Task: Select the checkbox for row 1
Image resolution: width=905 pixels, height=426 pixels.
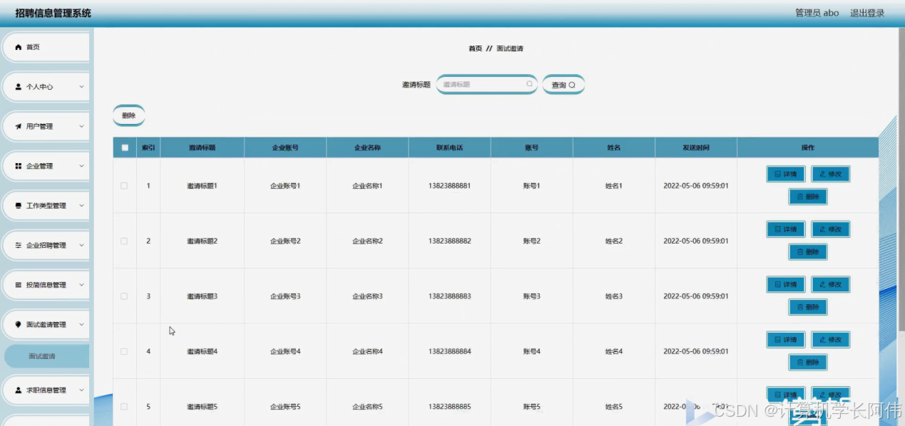Action: click(x=124, y=186)
